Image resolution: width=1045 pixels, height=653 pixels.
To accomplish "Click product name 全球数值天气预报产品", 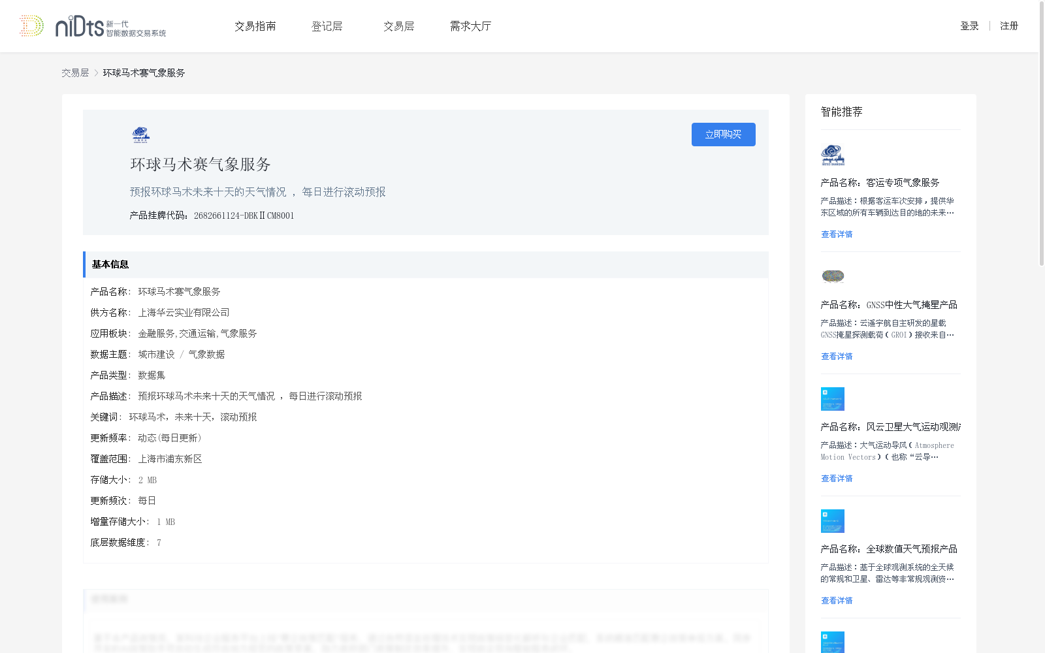I will click(x=912, y=549).
